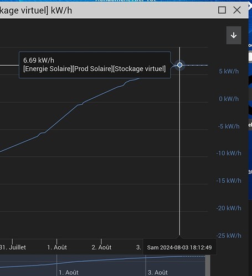Click the 5 kW/h axis label
Viewport: 252px width, 276px height.
(229, 71)
